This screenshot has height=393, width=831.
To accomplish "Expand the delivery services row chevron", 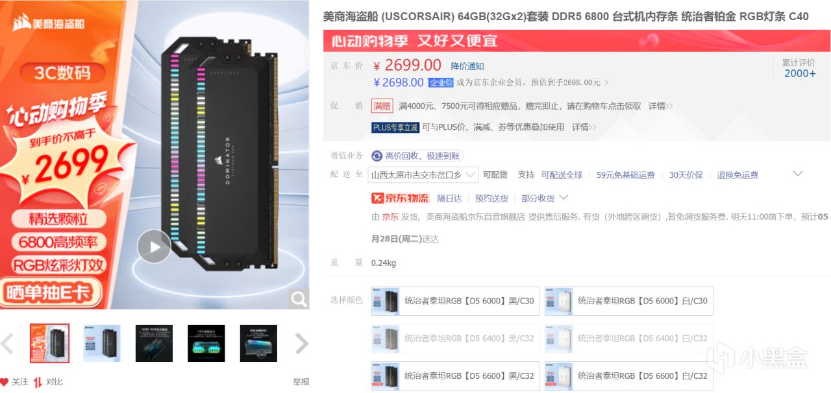I will (x=799, y=174).
